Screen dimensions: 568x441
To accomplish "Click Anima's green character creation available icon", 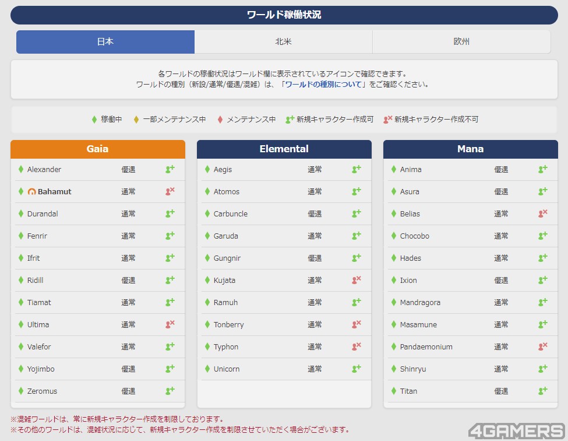I will click(x=543, y=169).
